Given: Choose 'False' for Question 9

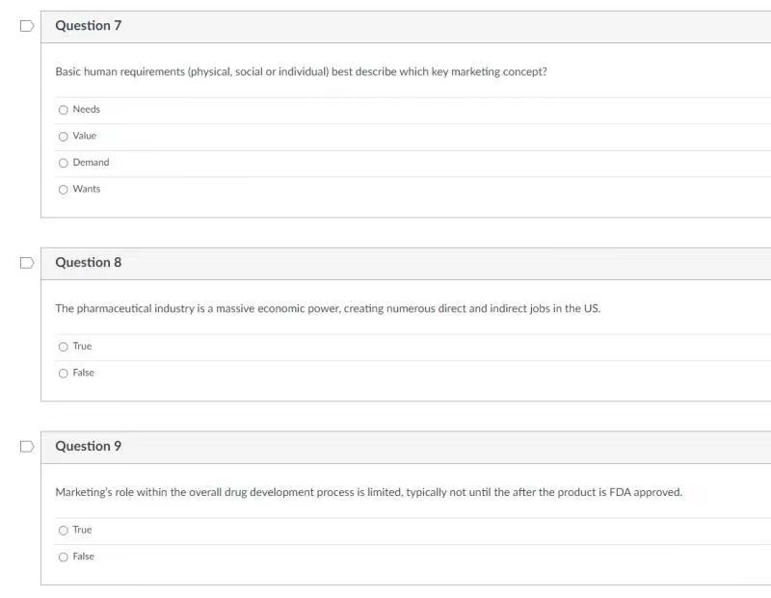Looking at the screenshot, I should (x=63, y=556).
